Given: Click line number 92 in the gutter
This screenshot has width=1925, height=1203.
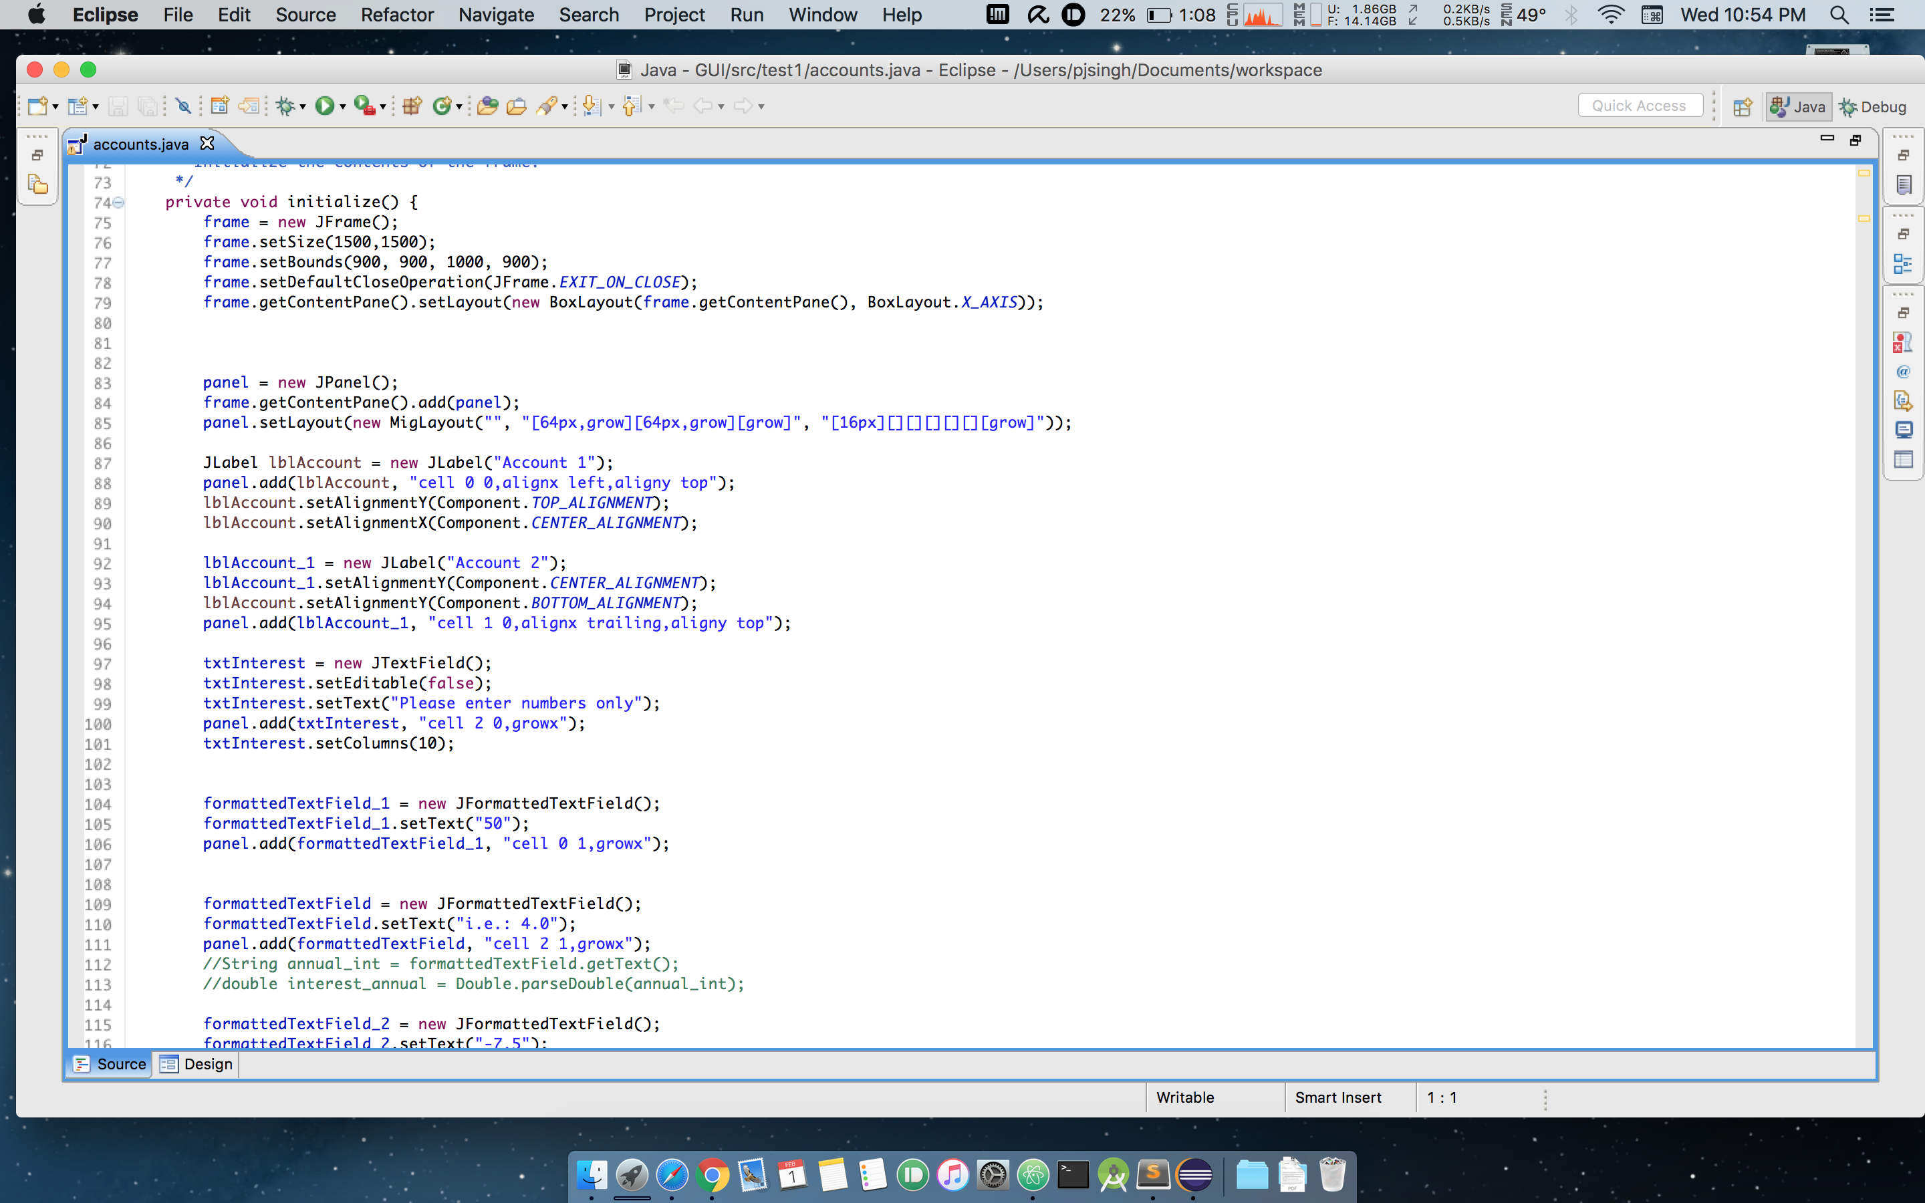Looking at the screenshot, I should click(x=102, y=563).
